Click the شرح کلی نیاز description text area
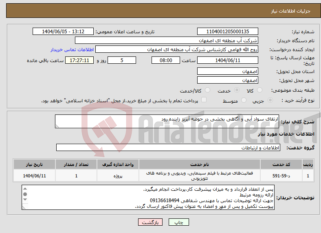321x233 pixels. coord(167,121)
